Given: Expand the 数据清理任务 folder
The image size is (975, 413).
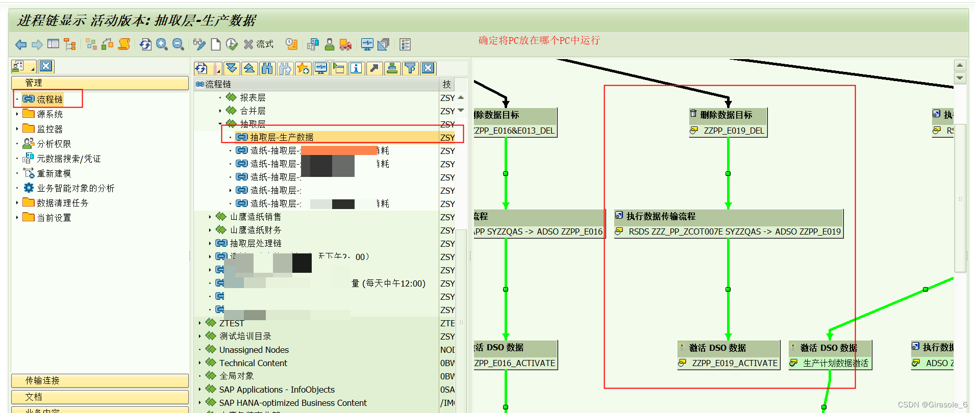Looking at the screenshot, I should coord(17,202).
